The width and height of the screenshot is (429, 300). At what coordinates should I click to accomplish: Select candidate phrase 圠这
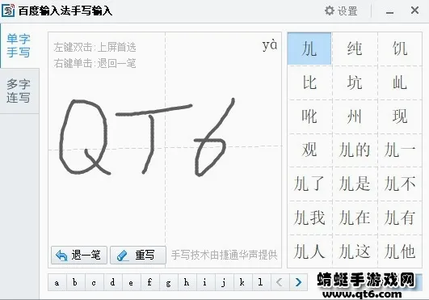(x=355, y=251)
